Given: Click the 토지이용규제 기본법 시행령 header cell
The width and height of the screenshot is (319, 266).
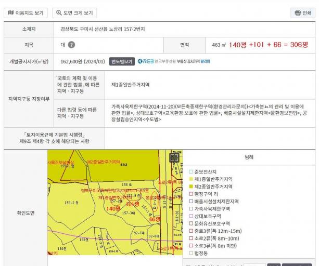Looking at the screenshot, I should click(54, 138).
